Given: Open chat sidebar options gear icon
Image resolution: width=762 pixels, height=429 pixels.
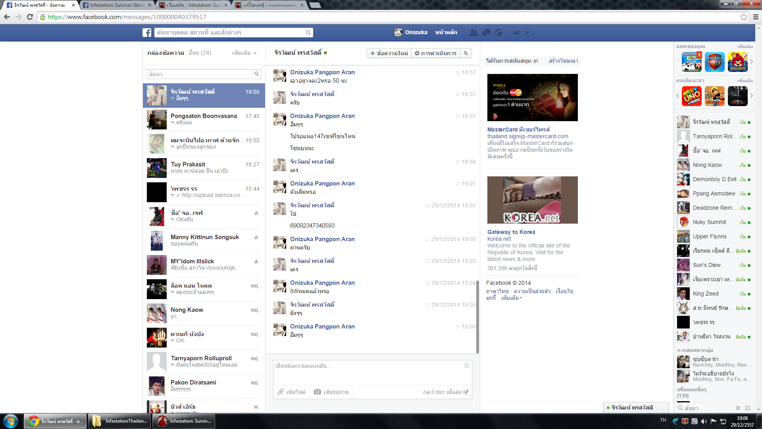Looking at the screenshot, I should (x=738, y=408).
